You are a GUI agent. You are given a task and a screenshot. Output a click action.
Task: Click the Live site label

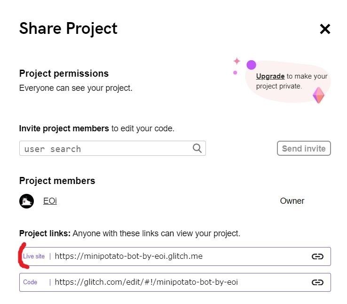tap(34, 256)
